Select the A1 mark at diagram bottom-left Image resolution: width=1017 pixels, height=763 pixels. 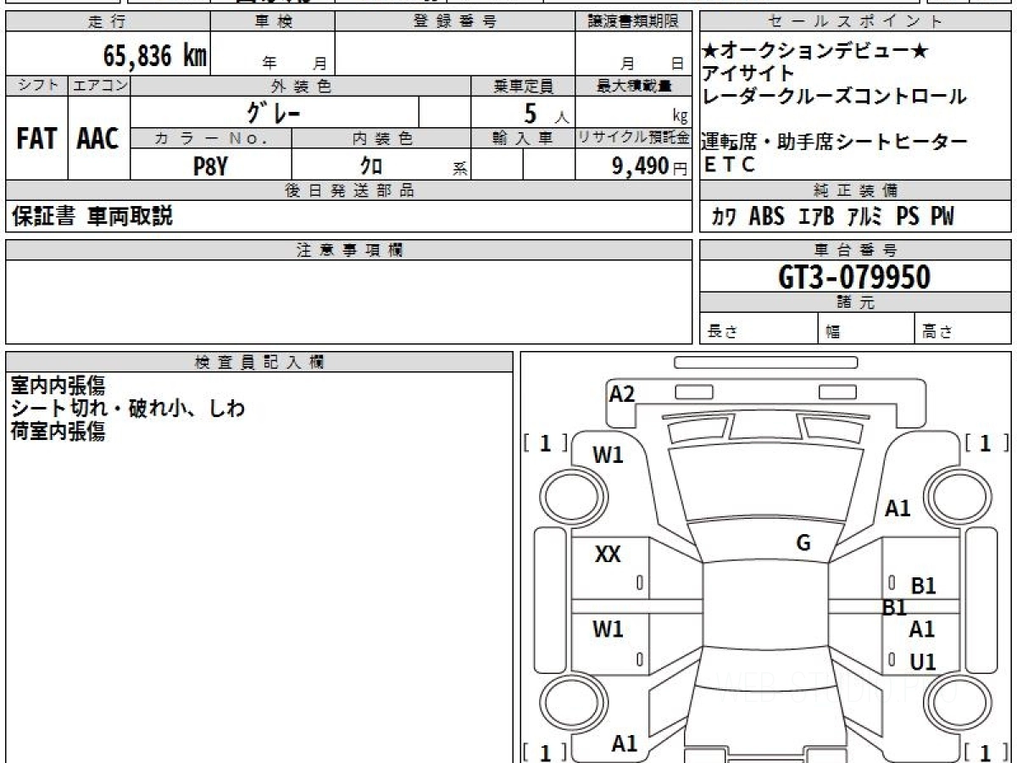625,744
